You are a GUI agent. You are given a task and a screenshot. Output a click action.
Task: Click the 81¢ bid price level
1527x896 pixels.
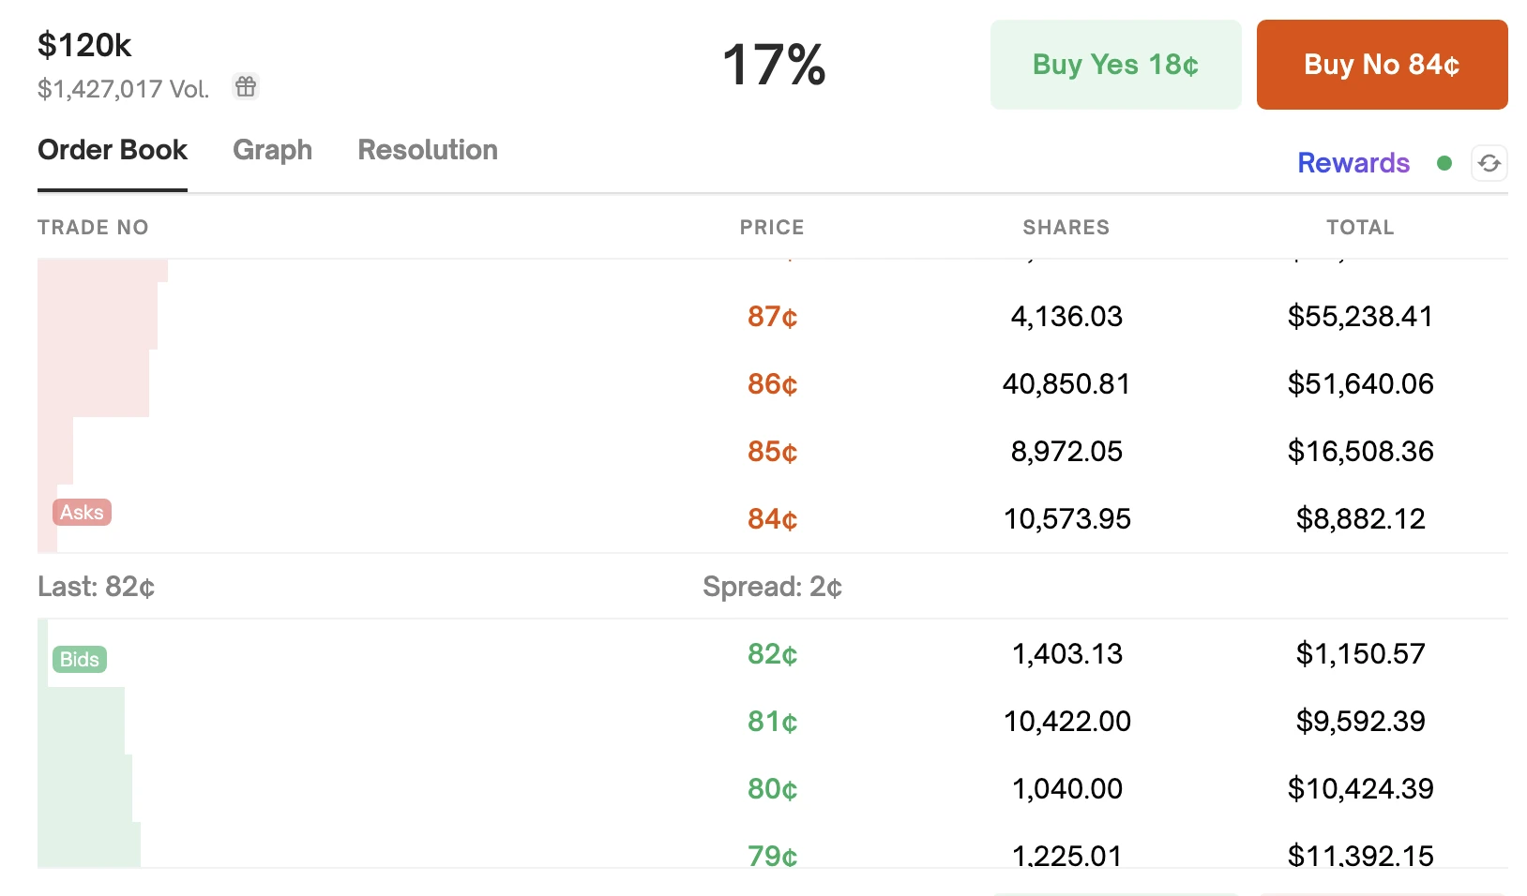[772, 722]
